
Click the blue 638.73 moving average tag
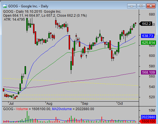[148, 36]
